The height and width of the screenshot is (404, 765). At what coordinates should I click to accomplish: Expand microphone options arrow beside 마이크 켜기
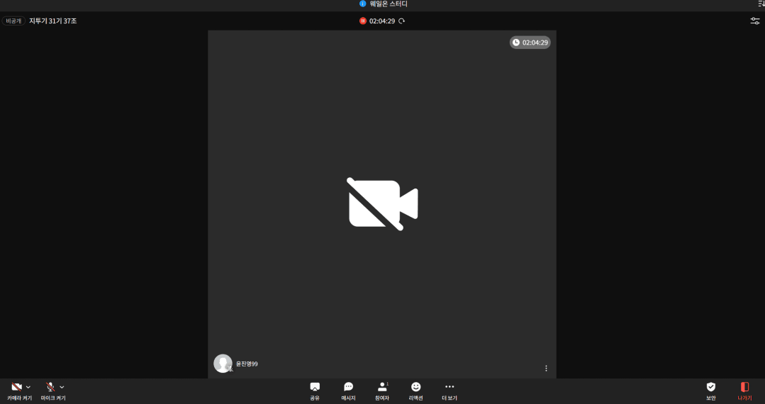62,387
